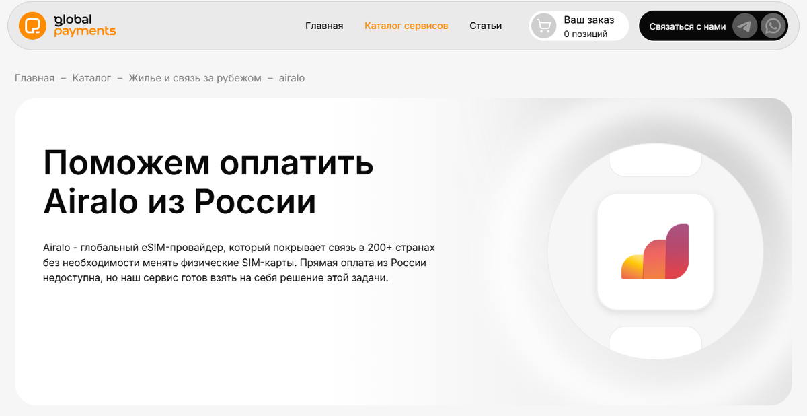Click the shopping cart icon

[543, 26]
